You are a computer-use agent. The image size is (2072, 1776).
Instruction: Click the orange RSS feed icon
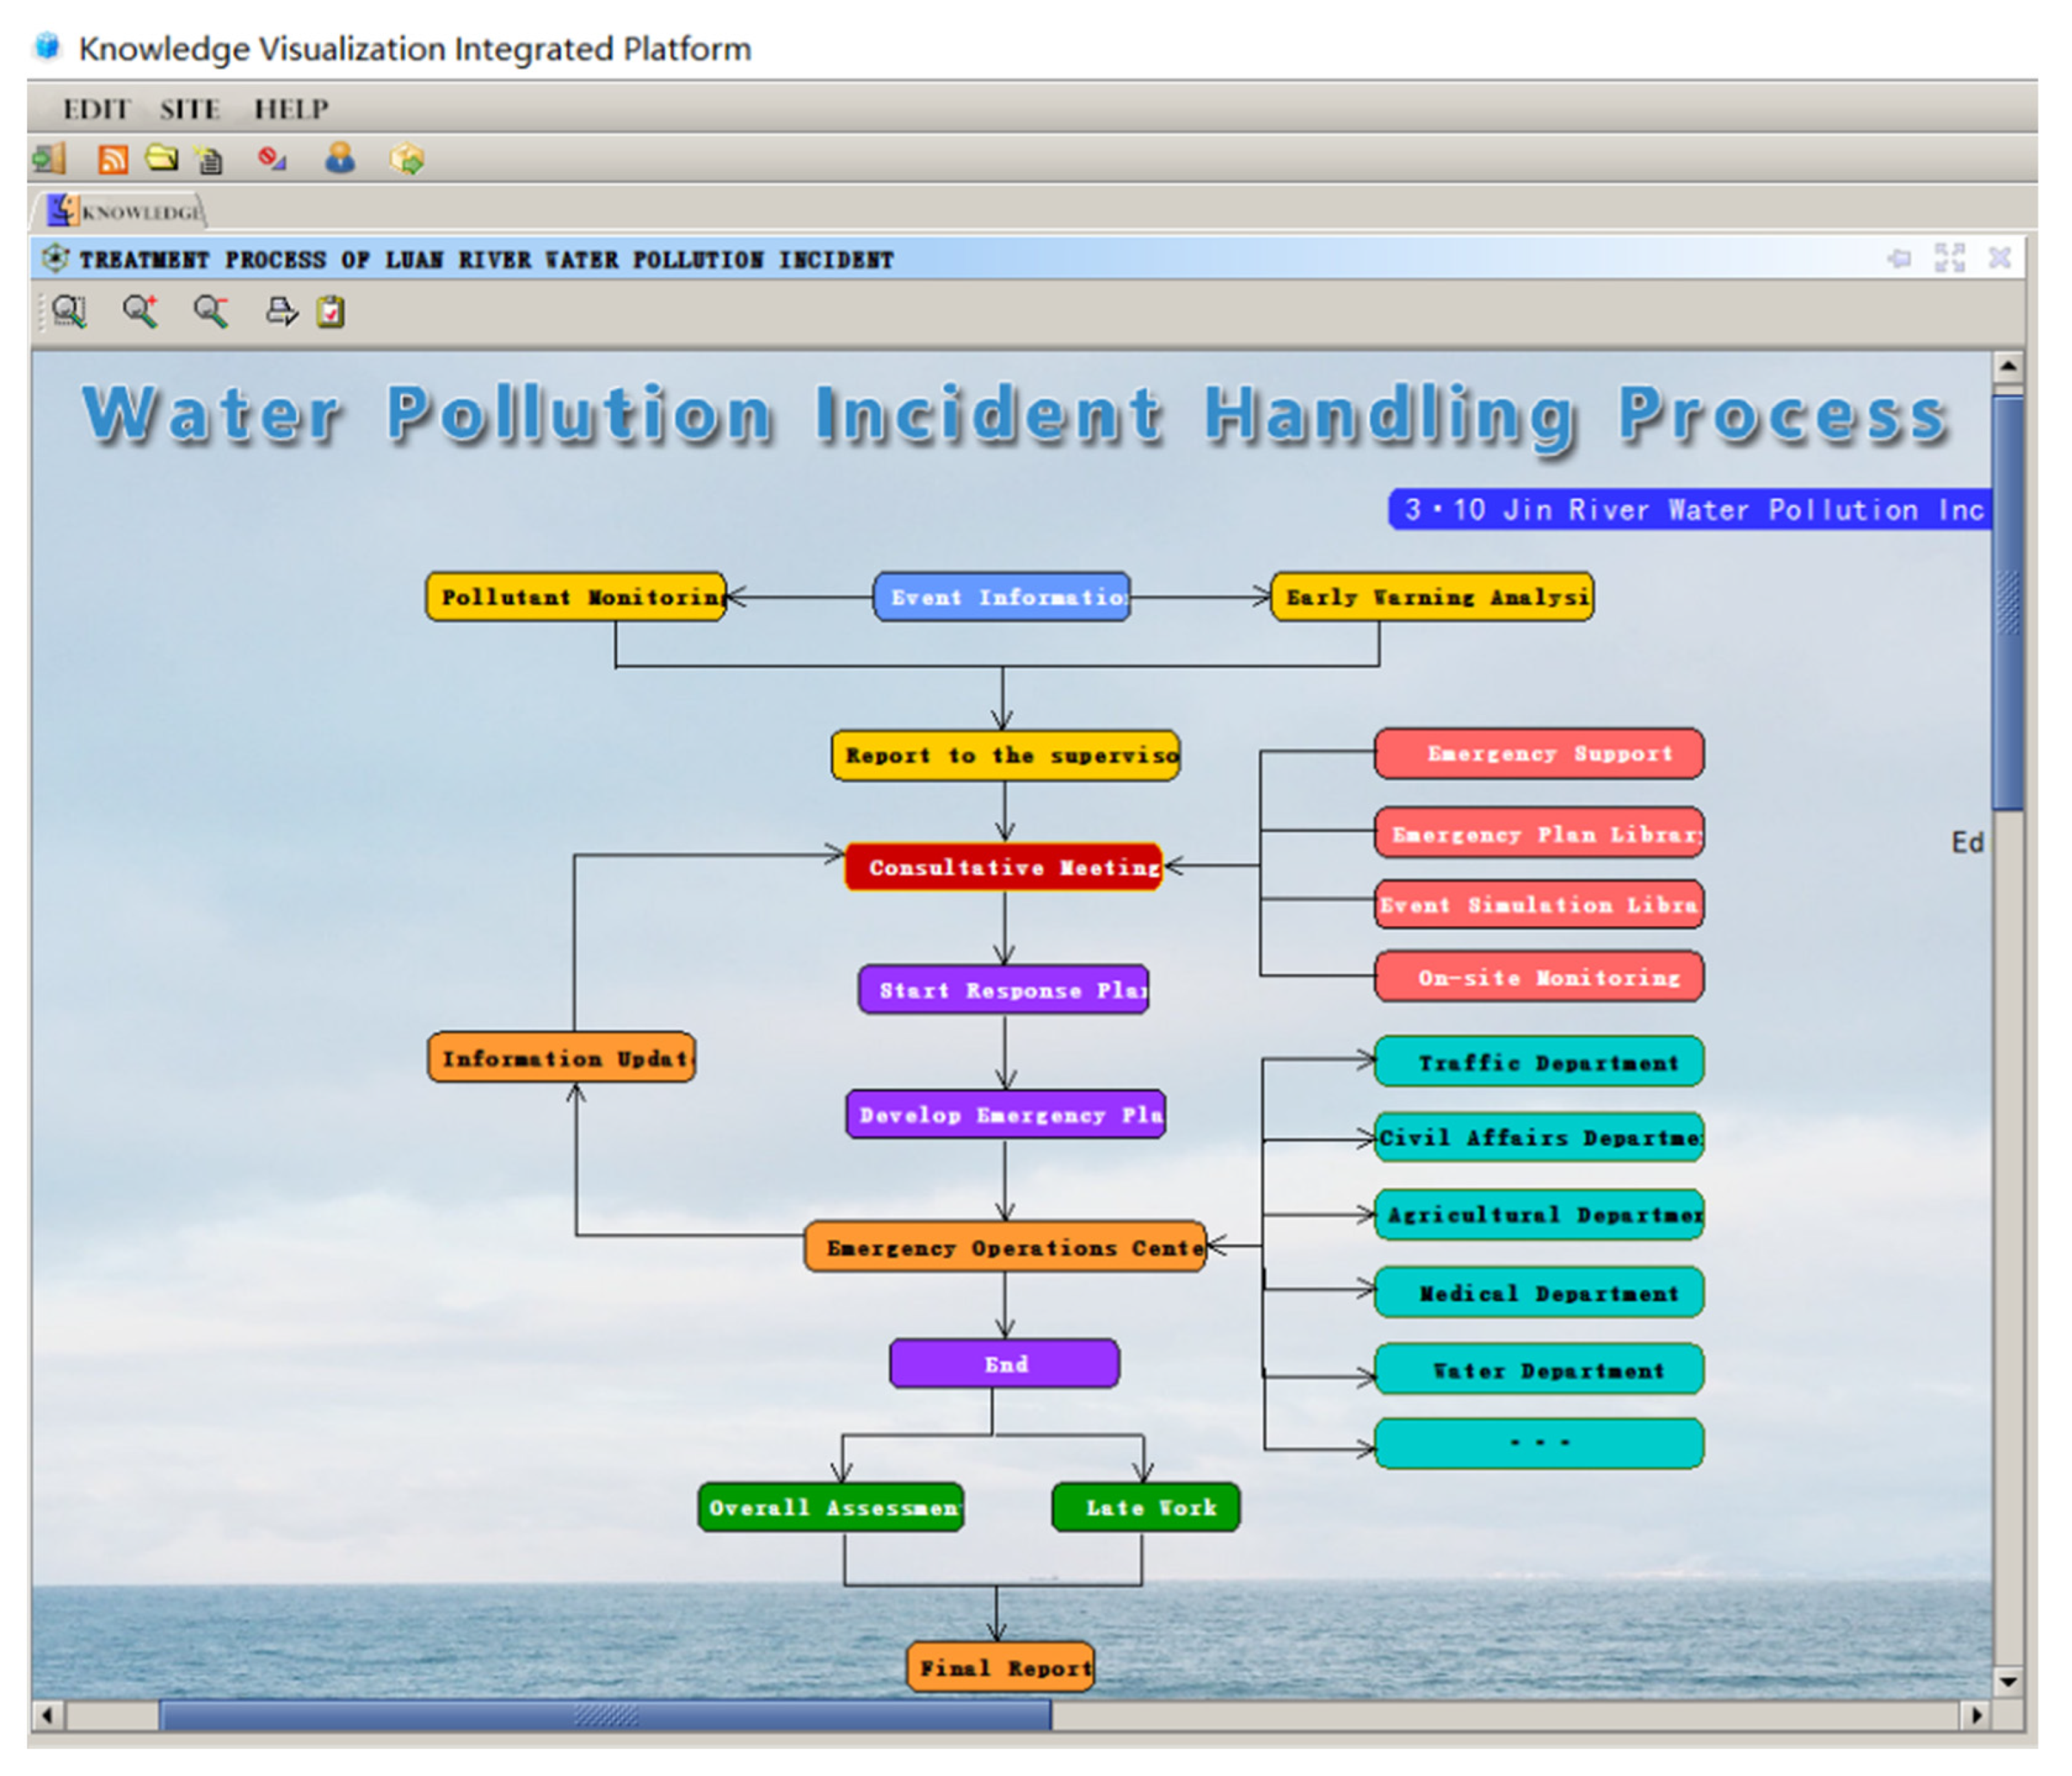(x=112, y=159)
